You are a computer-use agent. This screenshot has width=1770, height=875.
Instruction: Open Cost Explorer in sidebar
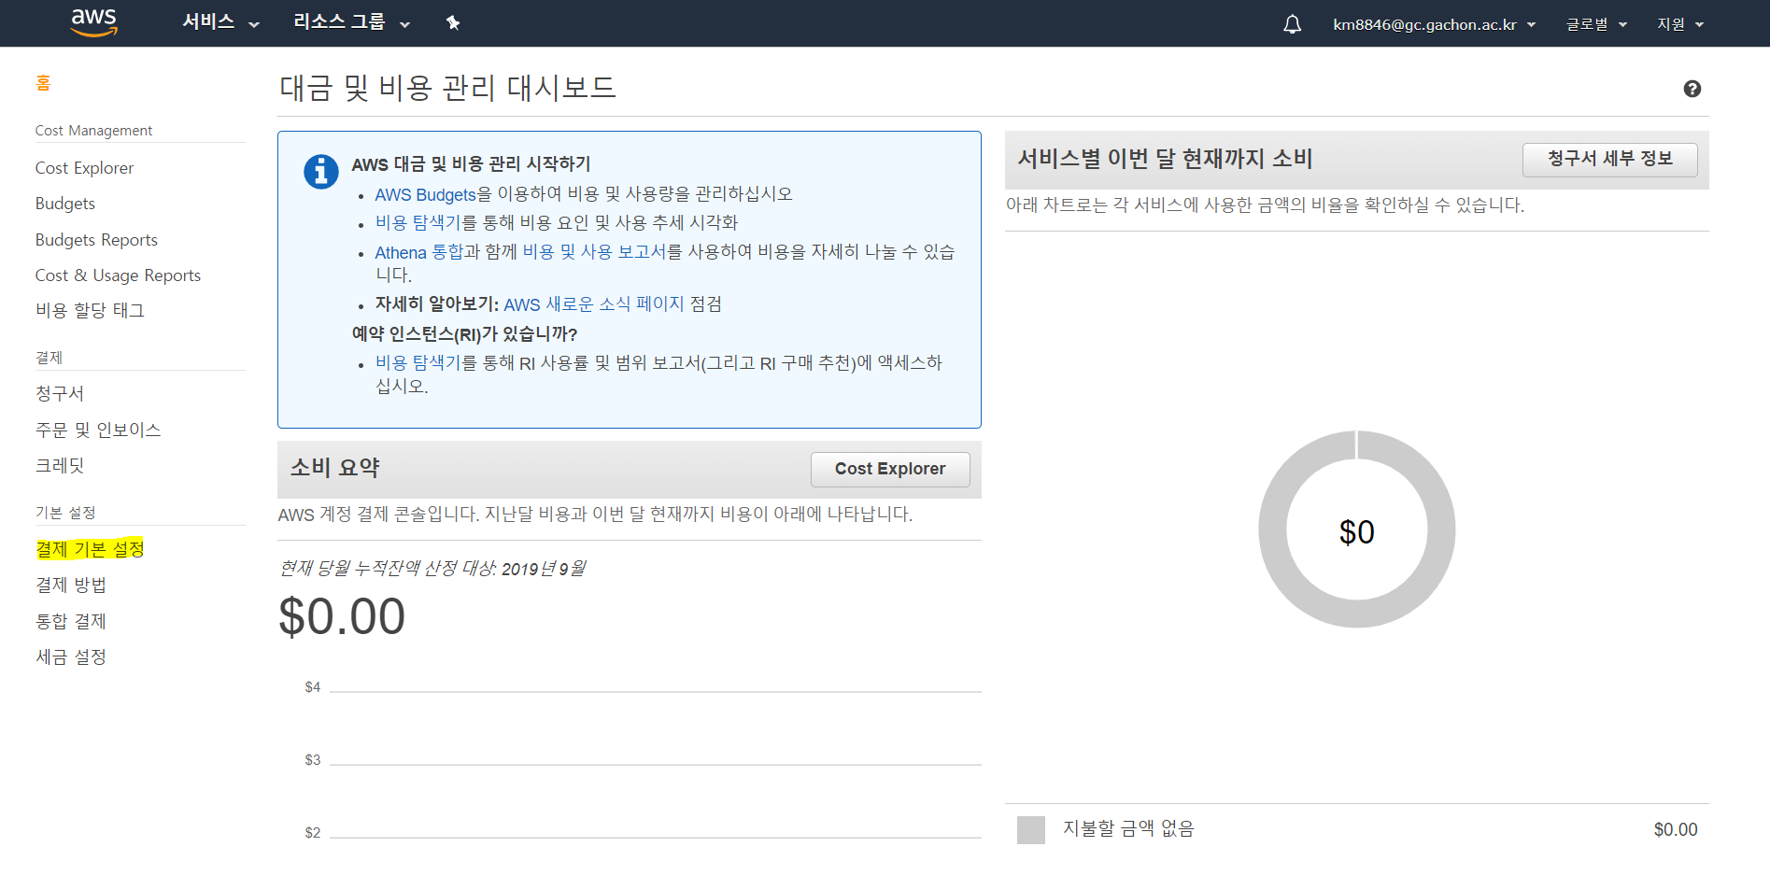point(84,168)
